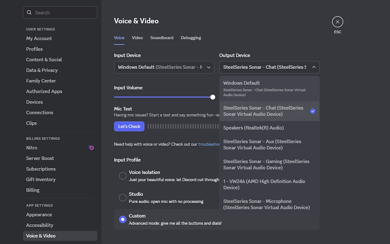The height and width of the screenshot is (244, 390).
Task: Open the Soundboard tab
Action: pyautogui.click(x=162, y=38)
